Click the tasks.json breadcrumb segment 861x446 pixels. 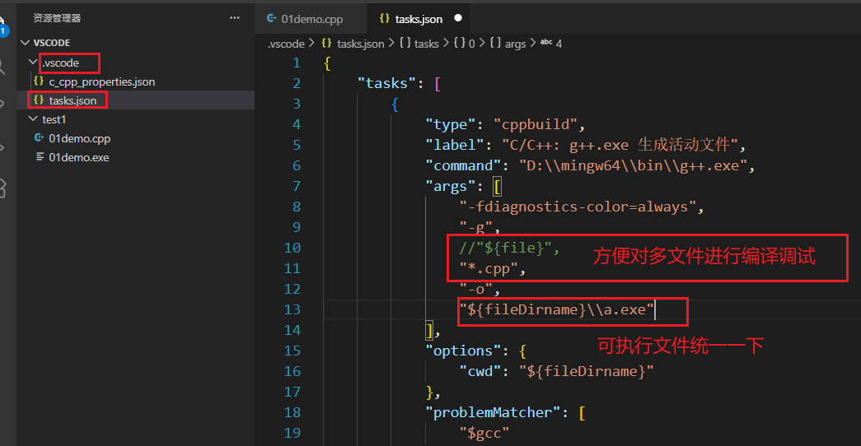[x=360, y=44]
